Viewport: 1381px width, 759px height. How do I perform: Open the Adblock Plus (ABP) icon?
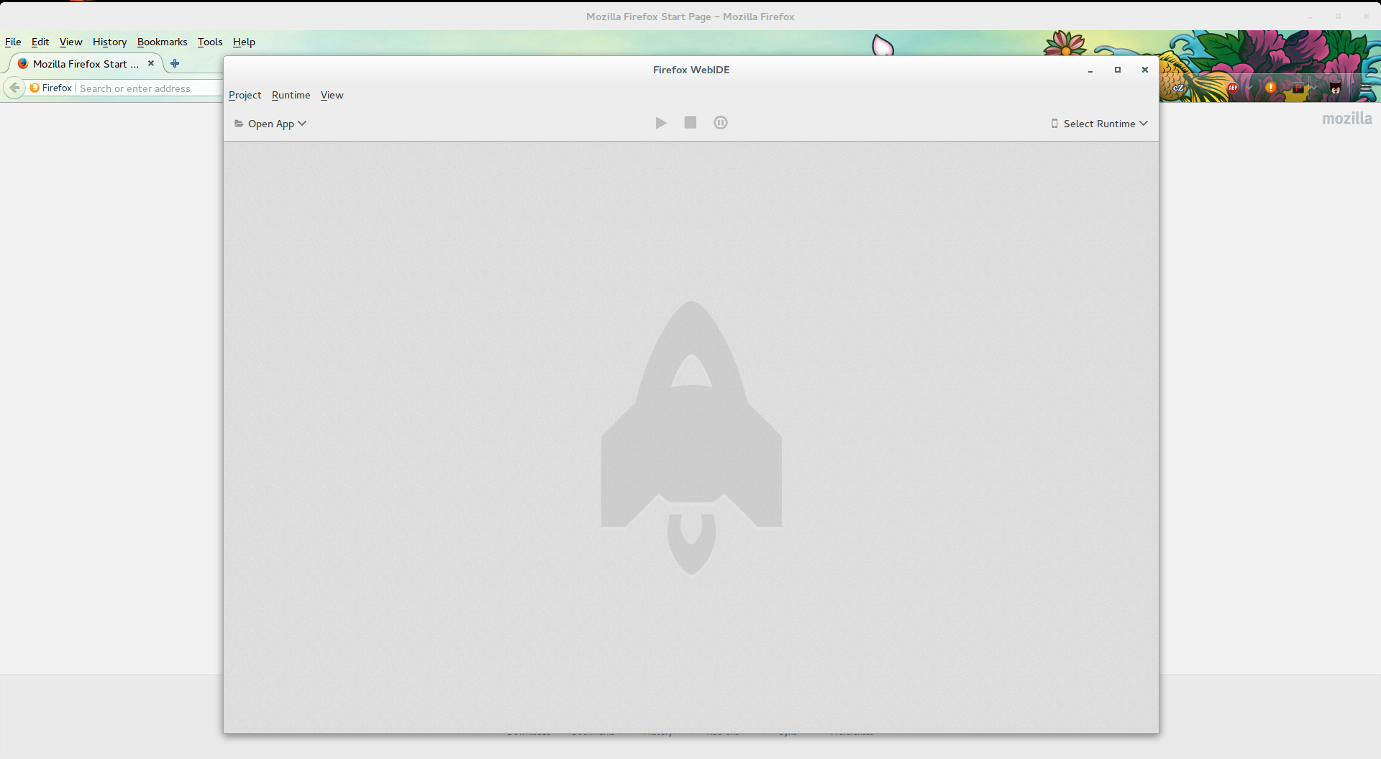pyautogui.click(x=1233, y=88)
